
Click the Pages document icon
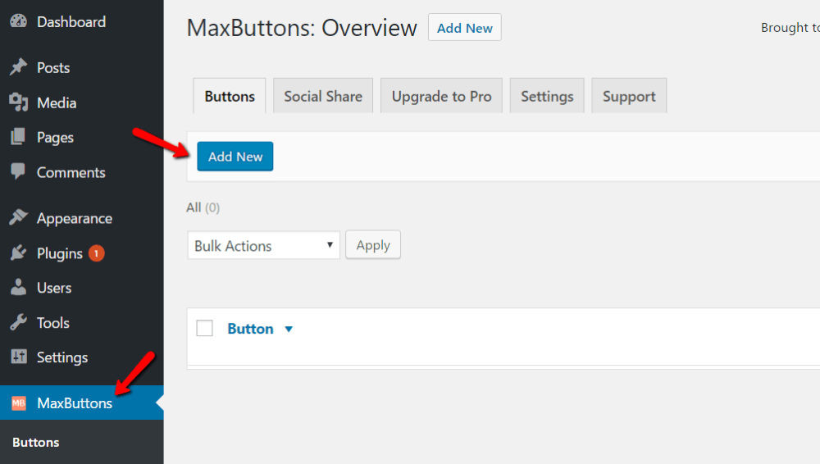(x=18, y=138)
